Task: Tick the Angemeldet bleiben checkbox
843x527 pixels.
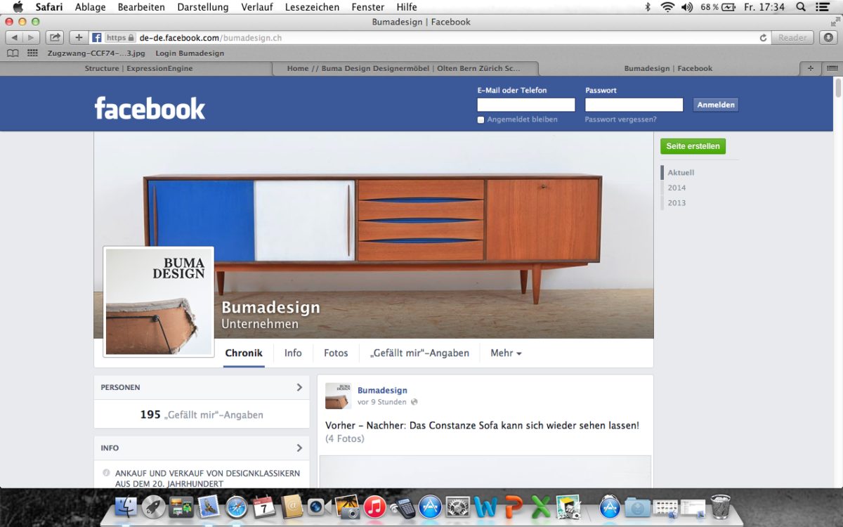Action: [481, 120]
